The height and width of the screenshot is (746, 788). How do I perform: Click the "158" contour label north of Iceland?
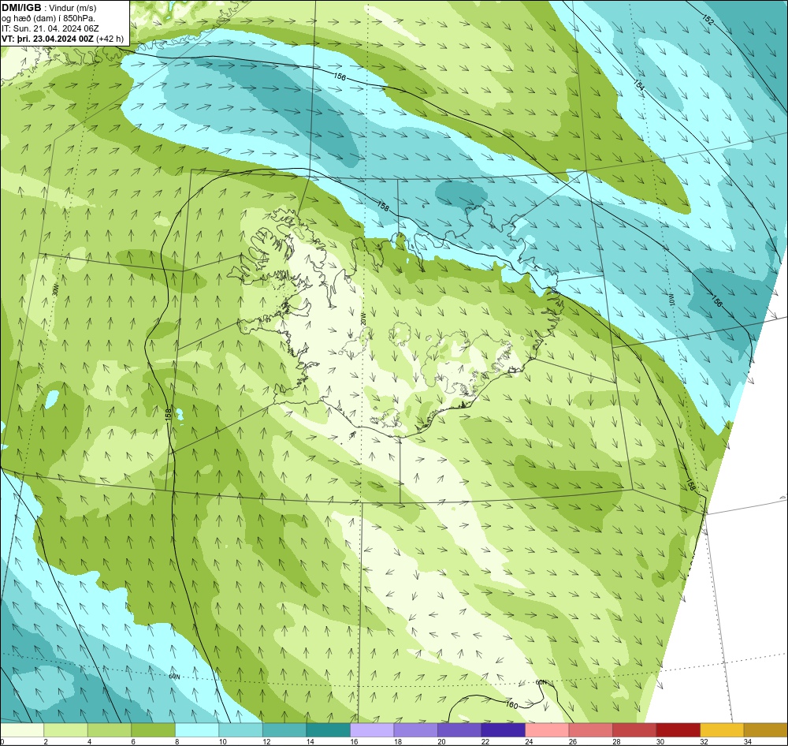(383, 205)
